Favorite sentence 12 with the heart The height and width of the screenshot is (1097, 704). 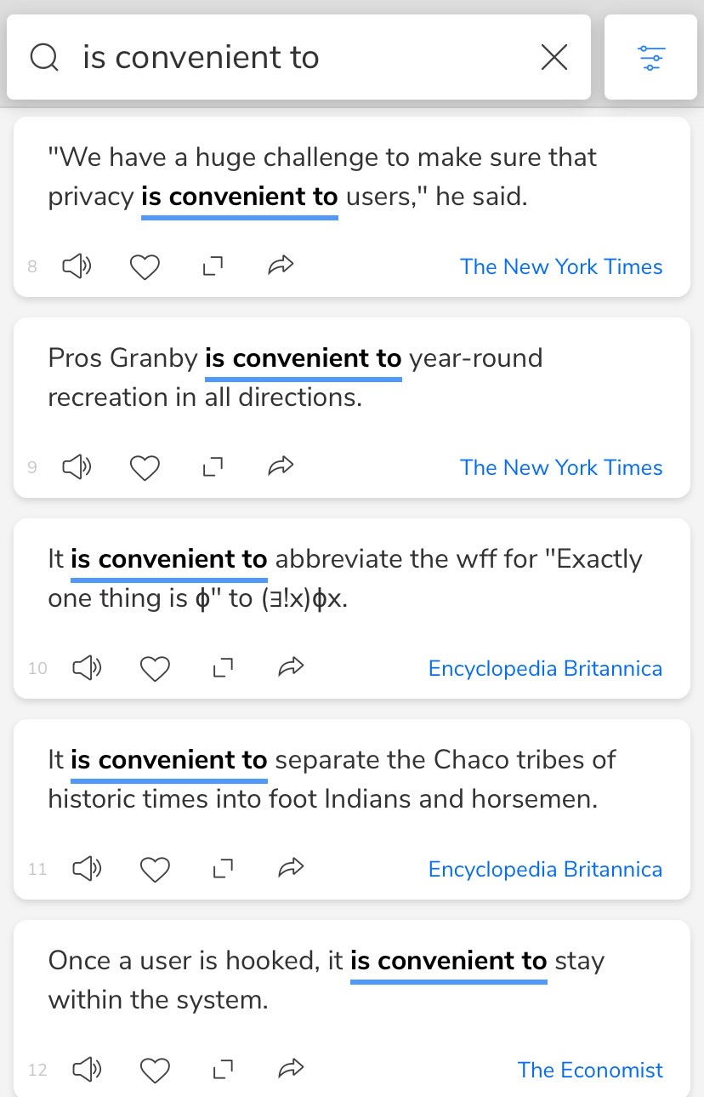[x=155, y=1070]
